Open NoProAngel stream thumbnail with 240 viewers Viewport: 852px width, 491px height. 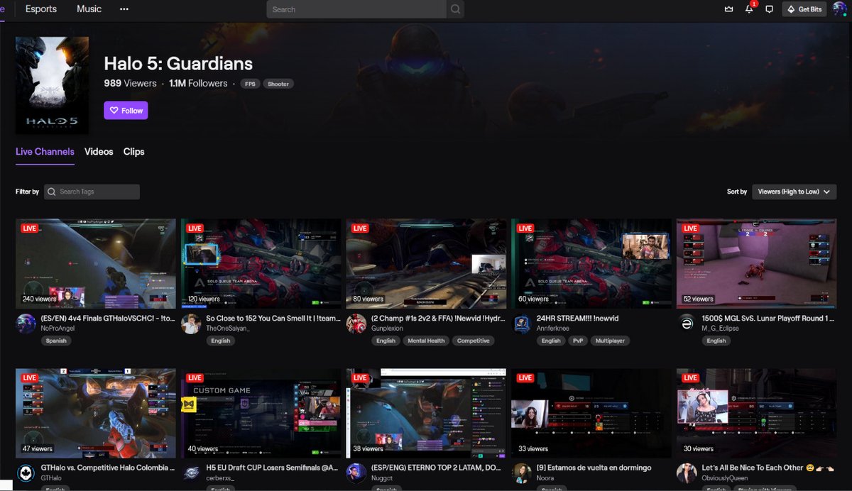[x=96, y=263]
